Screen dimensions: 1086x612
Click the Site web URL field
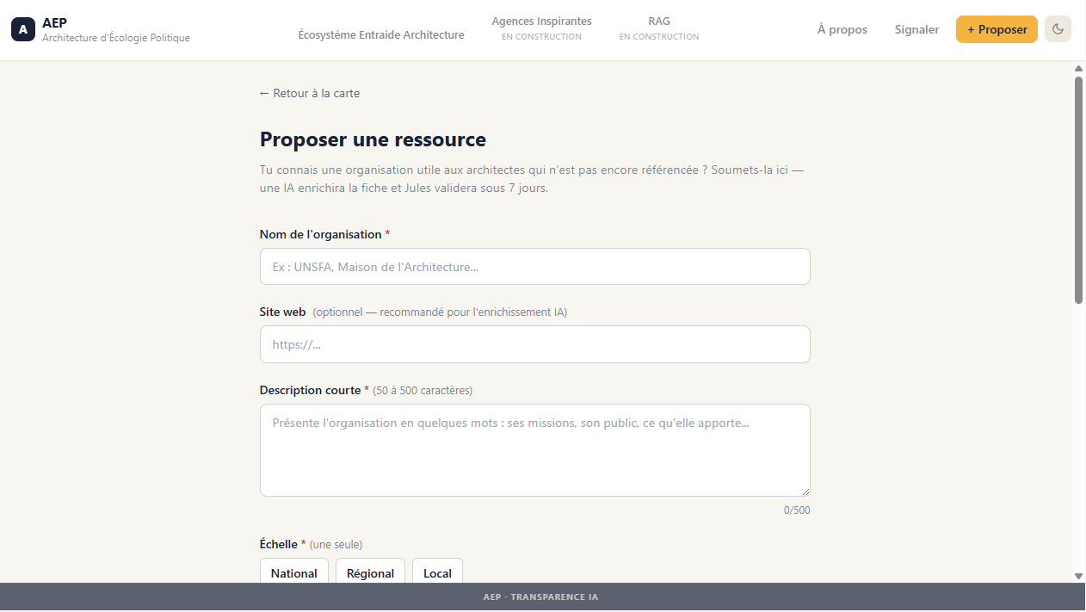coord(534,343)
